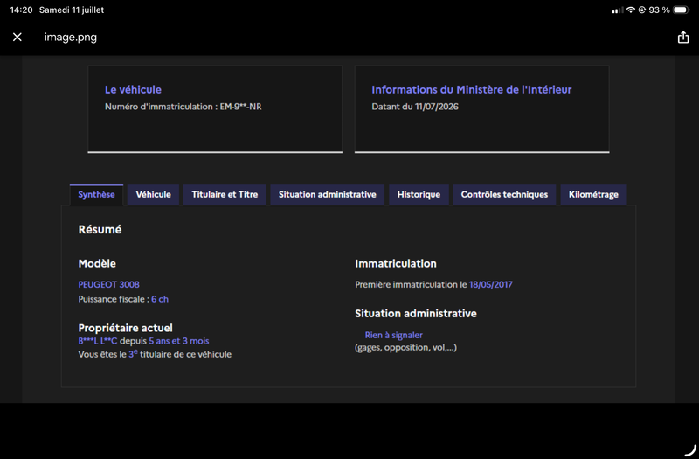Click the Immatriculation section heading
The width and height of the screenshot is (699, 459).
click(396, 264)
